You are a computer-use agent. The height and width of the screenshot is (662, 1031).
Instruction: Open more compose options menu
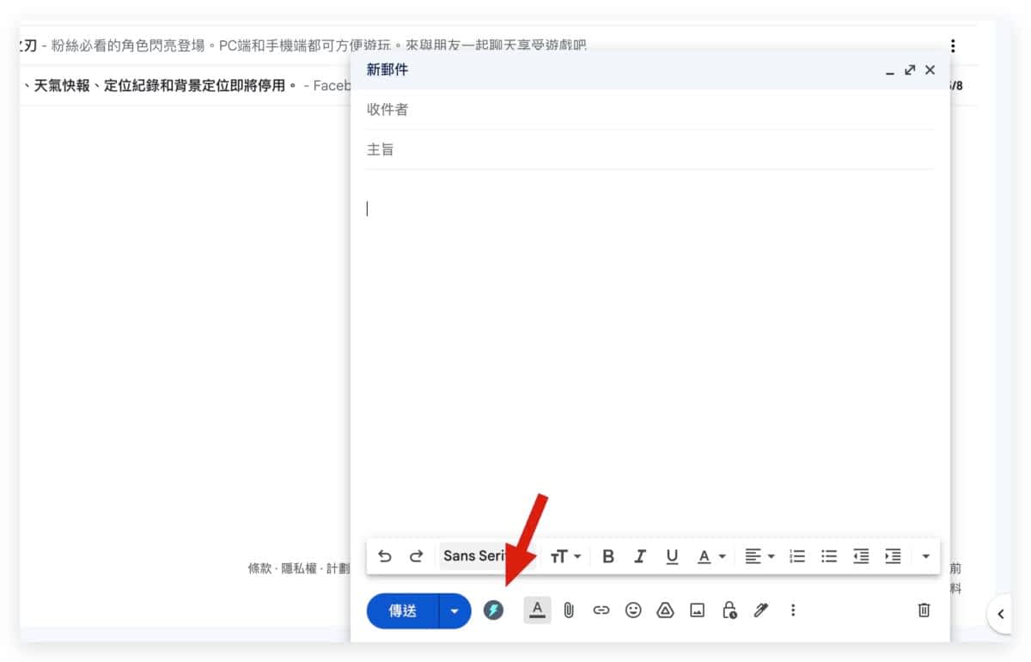click(793, 610)
